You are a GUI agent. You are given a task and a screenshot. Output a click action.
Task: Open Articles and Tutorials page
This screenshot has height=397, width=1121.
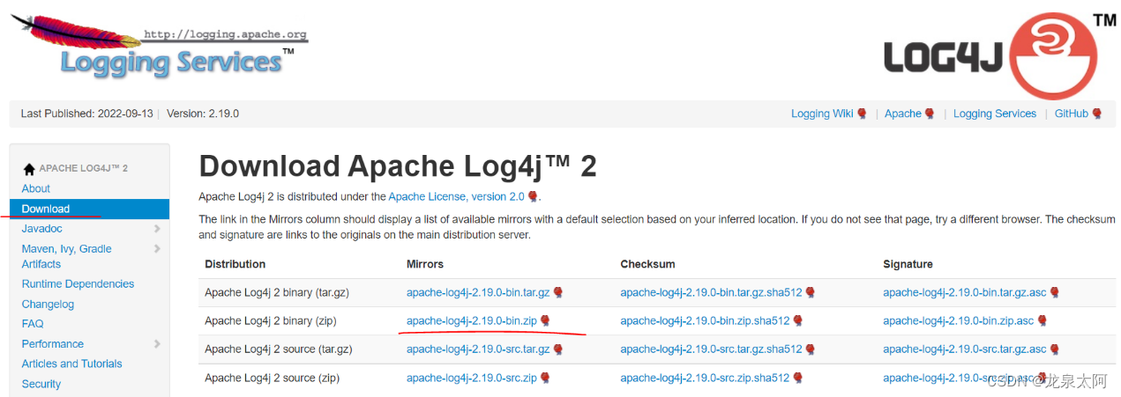point(71,364)
